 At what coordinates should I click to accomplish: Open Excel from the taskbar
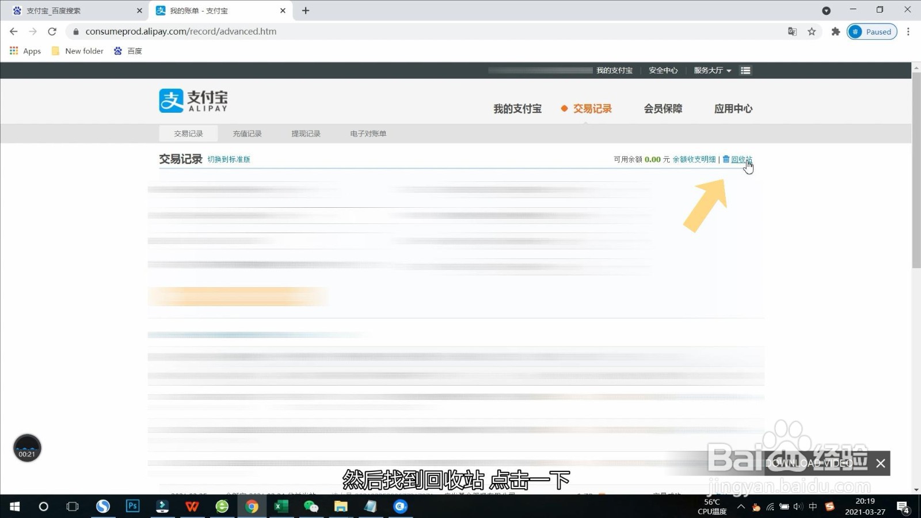pyautogui.click(x=281, y=506)
